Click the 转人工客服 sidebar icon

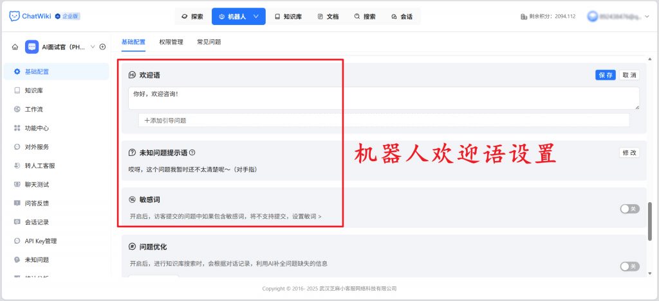tap(17, 166)
